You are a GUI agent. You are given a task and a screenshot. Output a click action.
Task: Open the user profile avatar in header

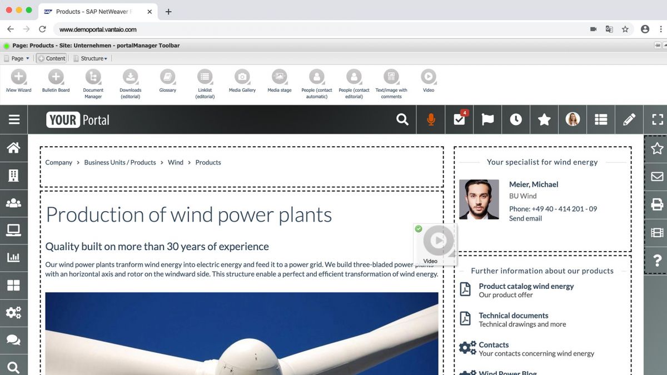(x=573, y=119)
